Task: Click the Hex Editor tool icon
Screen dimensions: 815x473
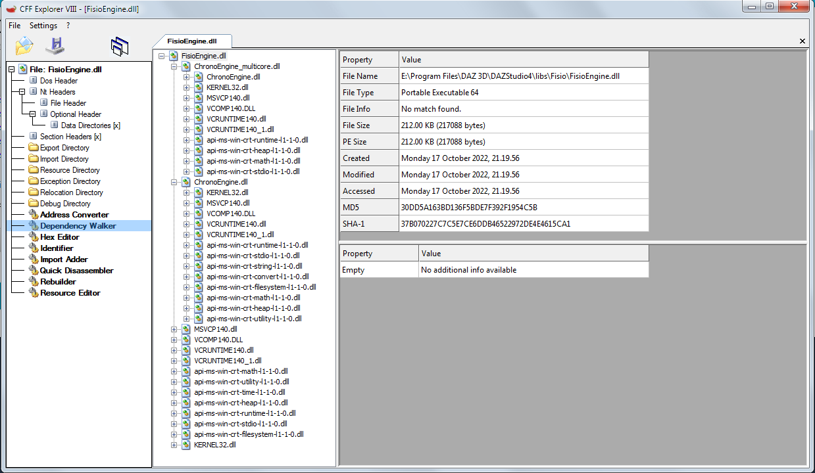Action: 34,237
